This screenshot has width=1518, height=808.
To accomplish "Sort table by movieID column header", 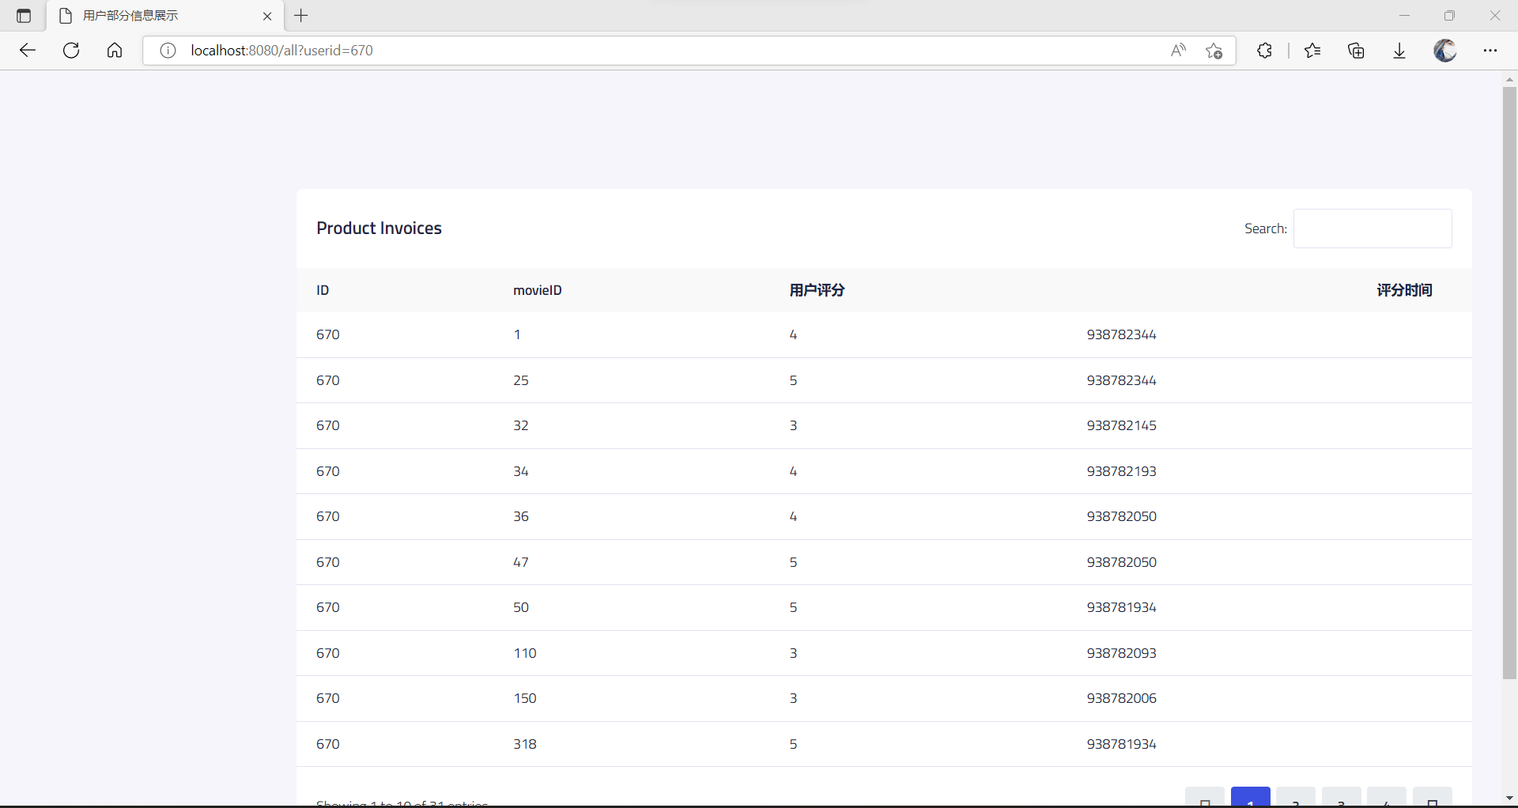I will coord(538,290).
